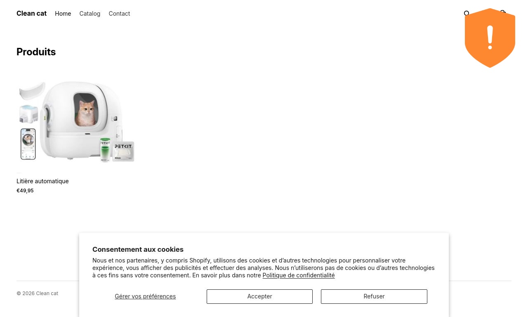Open Gérer vos préférences cookie settings

click(x=145, y=296)
